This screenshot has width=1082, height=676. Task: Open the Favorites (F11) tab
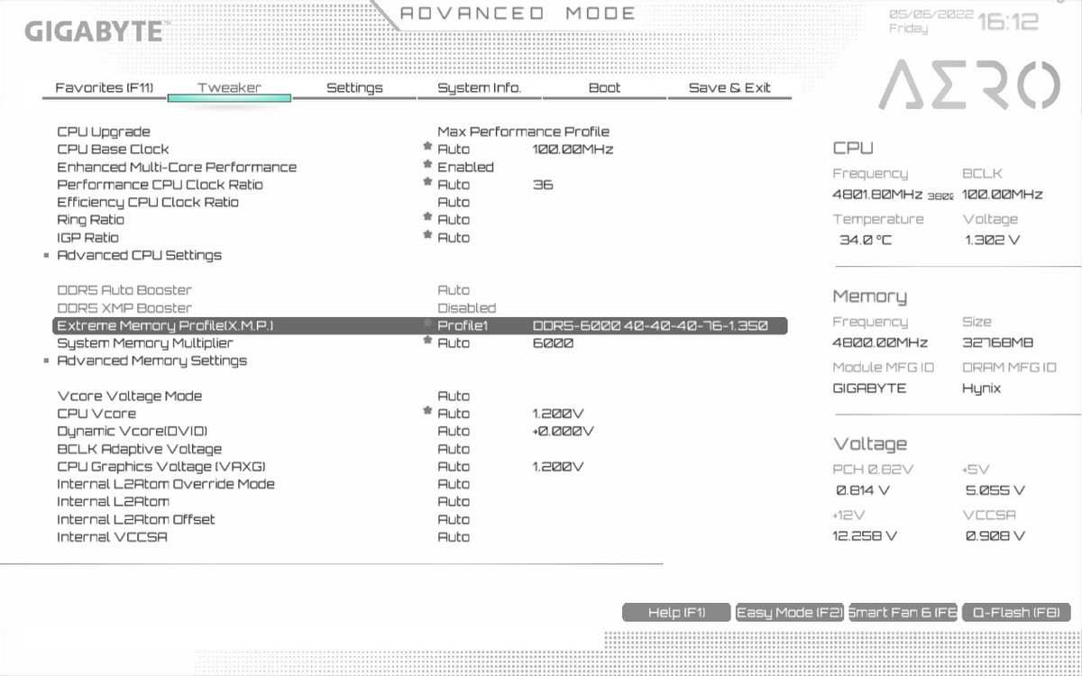pos(104,87)
